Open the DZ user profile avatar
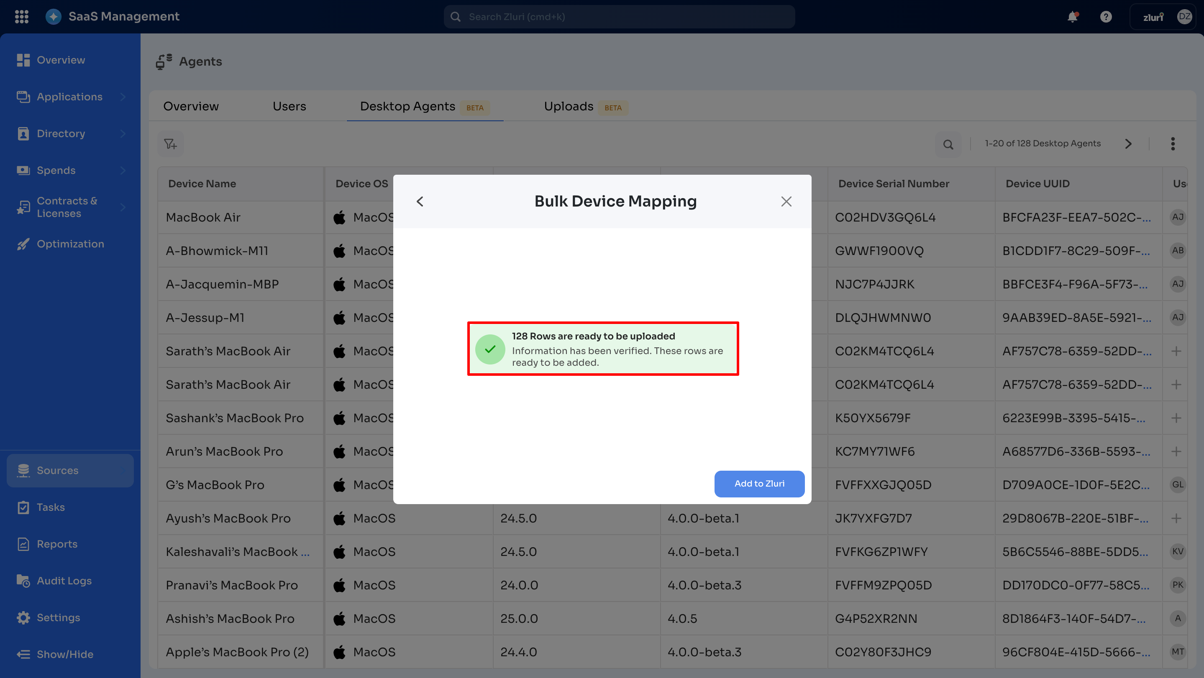Image resolution: width=1204 pixels, height=678 pixels. pyautogui.click(x=1184, y=17)
